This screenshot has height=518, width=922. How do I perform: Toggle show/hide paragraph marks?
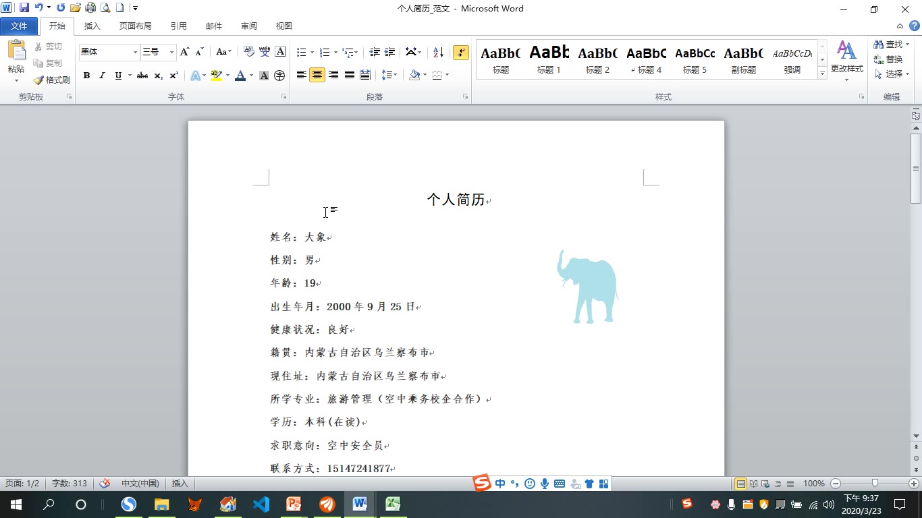click(x=461, y=52)
